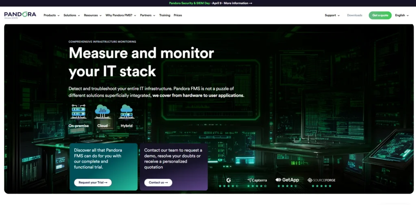The height and width of the screenshot is (205, 416).
Task: Expand the Resources menu
Action: (x=93, y=15)
